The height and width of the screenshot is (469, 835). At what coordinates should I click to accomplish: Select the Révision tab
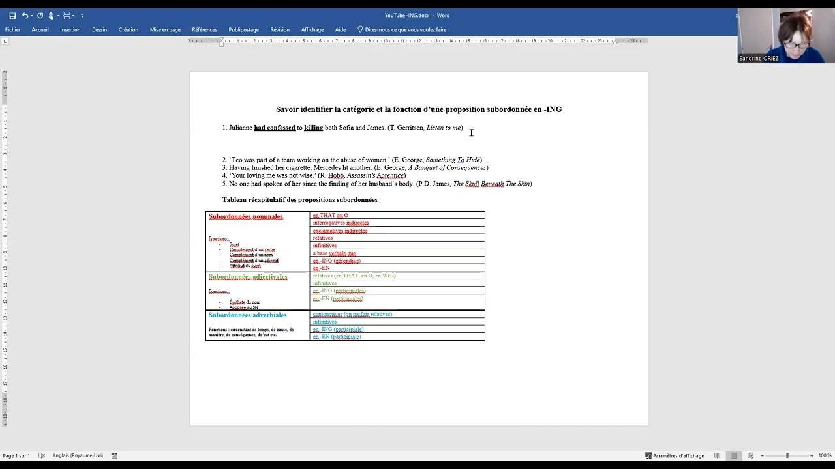280,30
